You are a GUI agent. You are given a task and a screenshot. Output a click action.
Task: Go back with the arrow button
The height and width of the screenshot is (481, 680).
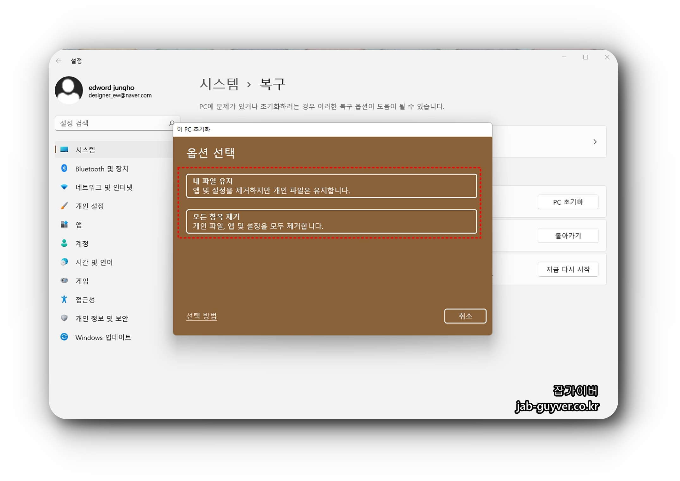click(59, 61)
